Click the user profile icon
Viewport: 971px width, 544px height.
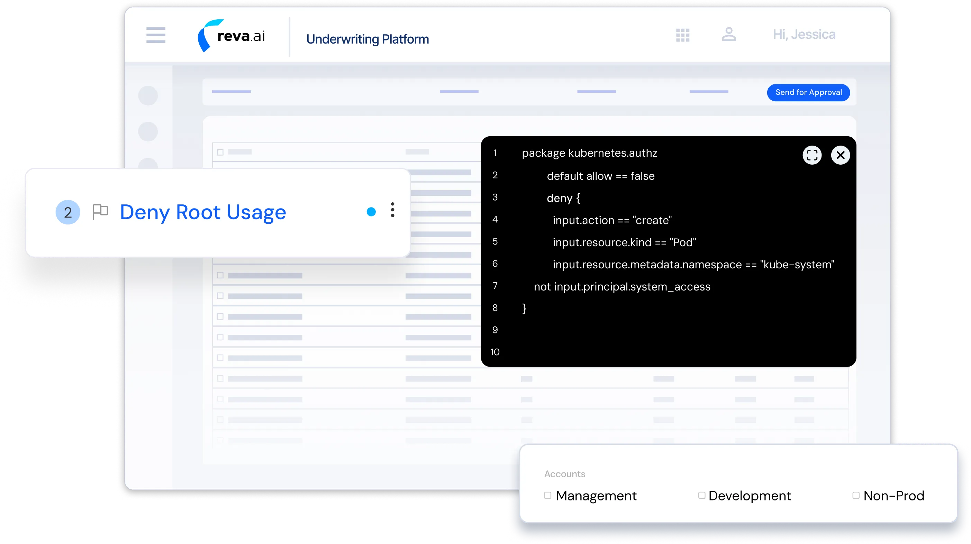[729, 34]
